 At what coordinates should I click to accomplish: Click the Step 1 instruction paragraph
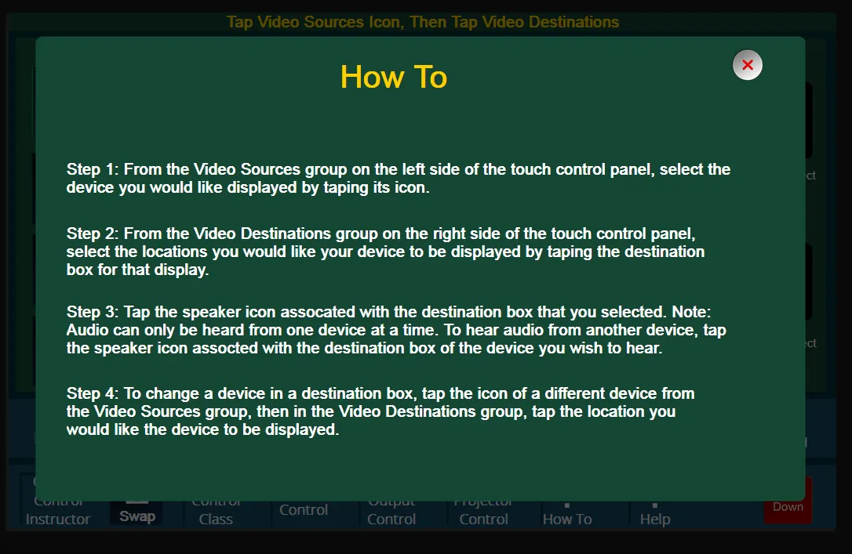[398, 179]
